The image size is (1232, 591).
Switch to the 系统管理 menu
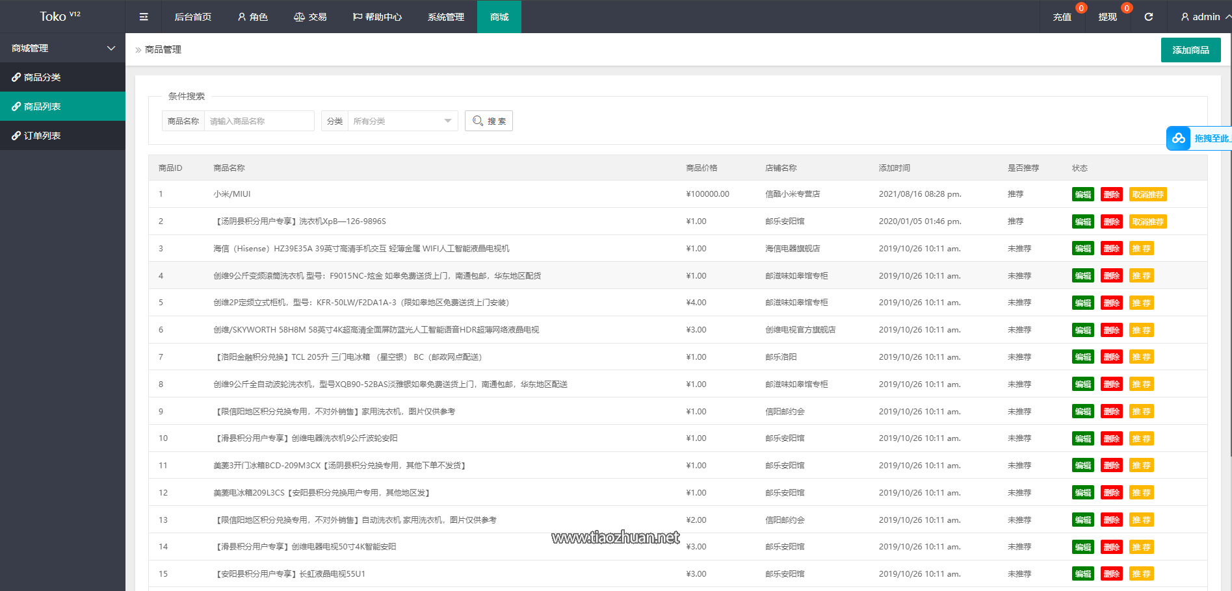(x=446, y=17)
